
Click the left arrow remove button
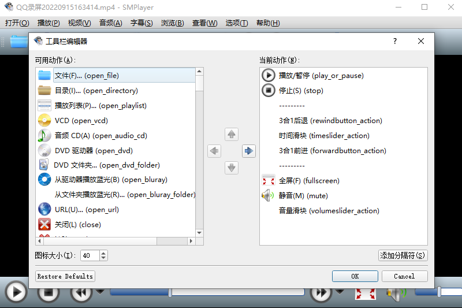point(214,151)
